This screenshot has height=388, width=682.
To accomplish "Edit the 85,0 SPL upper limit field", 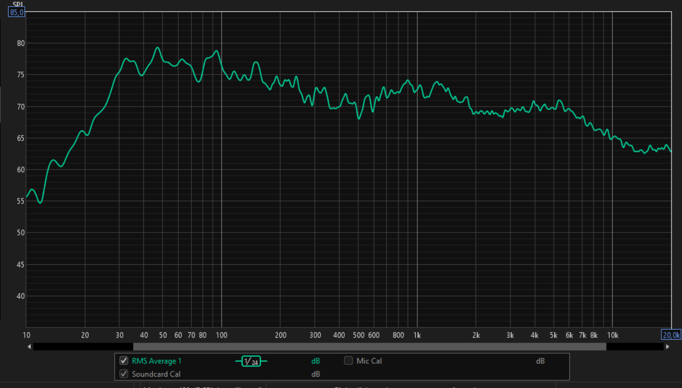I will pos(17,12).
